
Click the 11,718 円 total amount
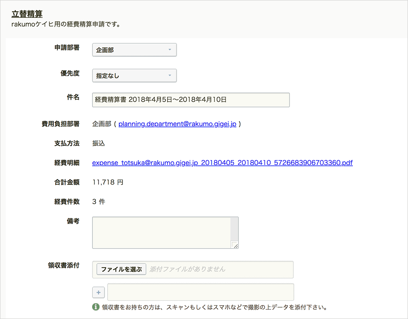(108, 182)
